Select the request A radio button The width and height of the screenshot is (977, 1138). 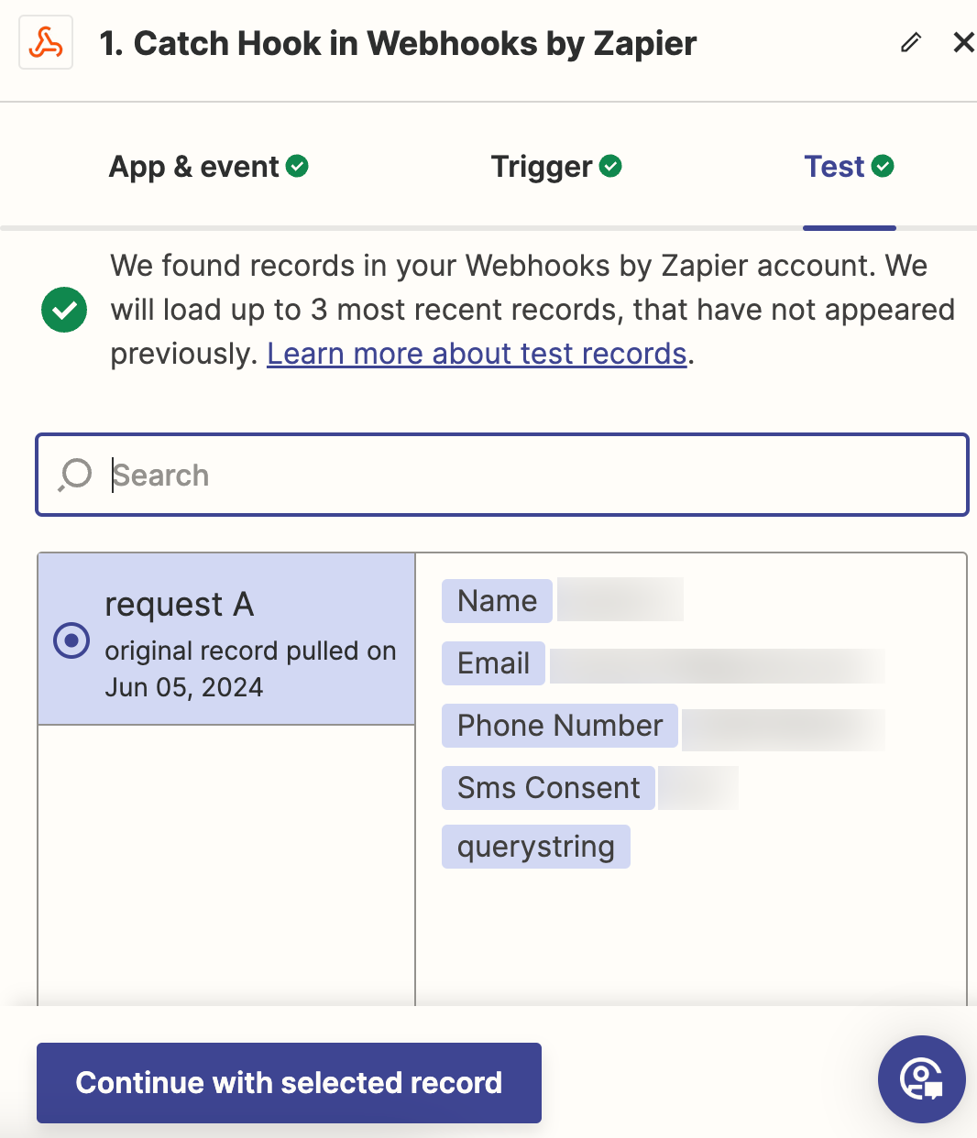[71, 640]
